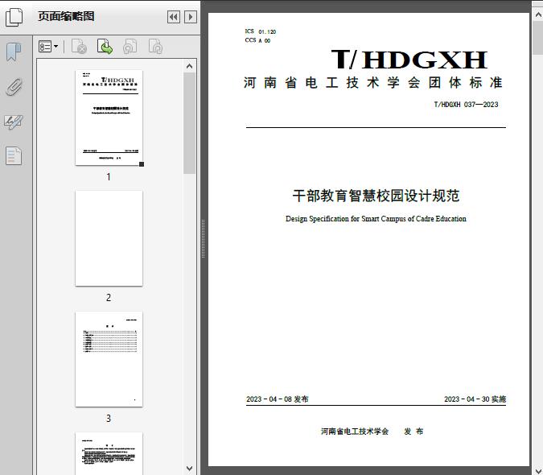The image size is (543, 475).
Task: Open the bookmarks panel
Action: coord(14,52)
